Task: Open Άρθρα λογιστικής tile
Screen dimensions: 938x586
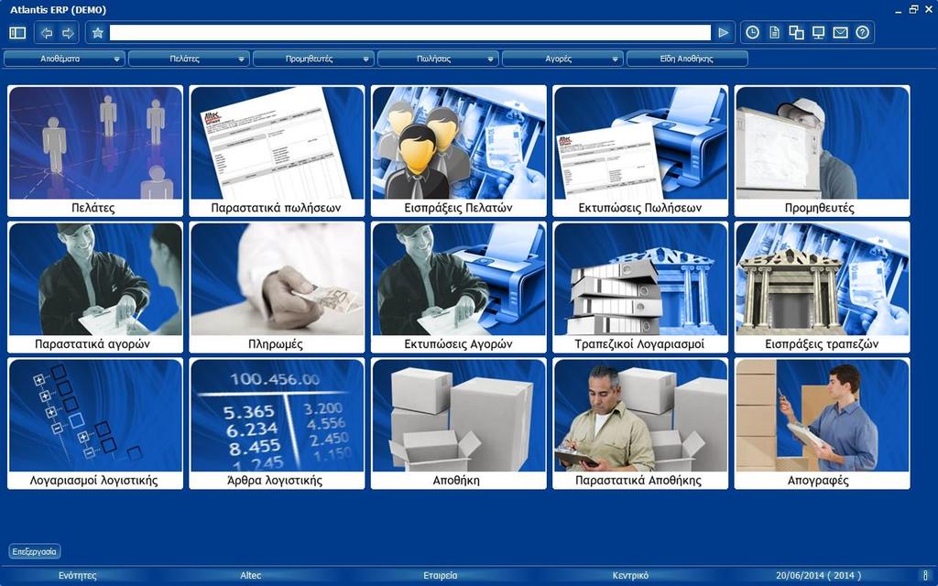Action: tap(277, 423)
